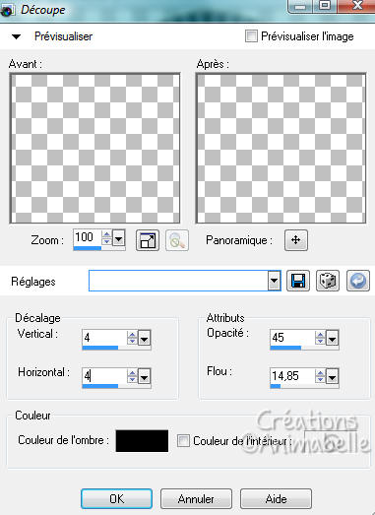Screen dimensions: 375x515
Task: Click the black Couleur de l'ombre swatch
Action: tap(142, 441)
